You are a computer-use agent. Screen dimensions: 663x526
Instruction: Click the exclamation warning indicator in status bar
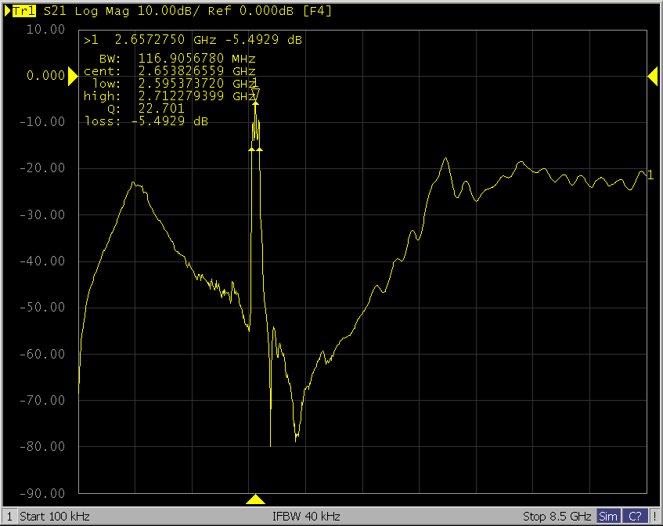pyautogui.click(x=655, y=517)
